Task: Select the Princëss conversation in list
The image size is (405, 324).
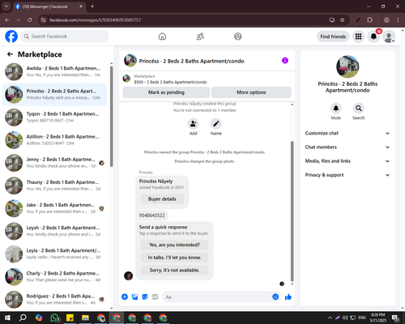Action: coord(54,95)
